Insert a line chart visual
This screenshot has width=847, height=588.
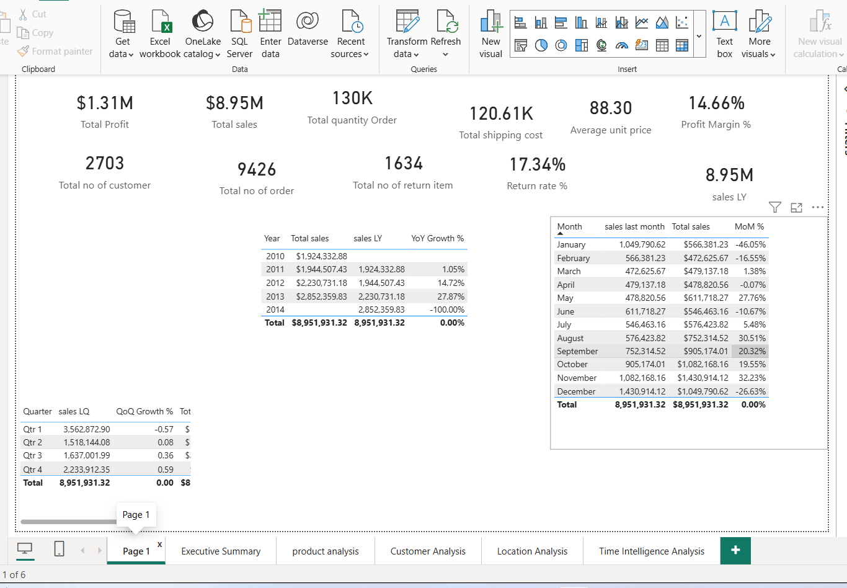[642, 23]
